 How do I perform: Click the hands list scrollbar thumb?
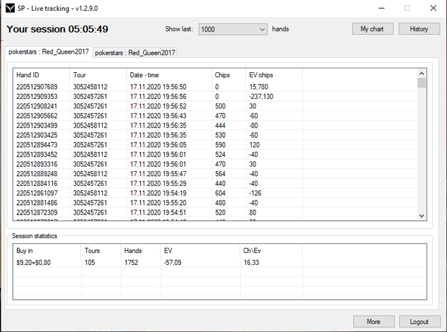click(422, 82)
